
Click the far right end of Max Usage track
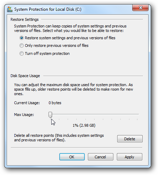pos(138,114)
